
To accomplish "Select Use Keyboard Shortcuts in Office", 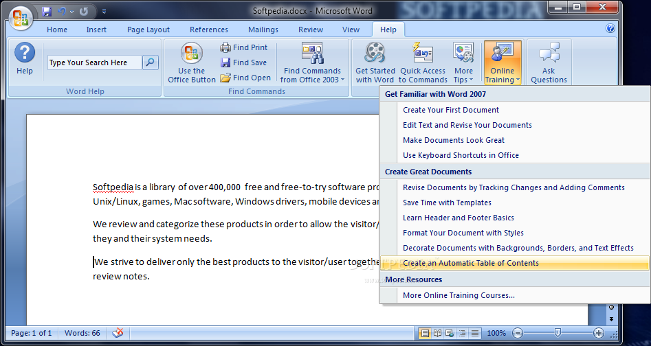I will [x=515, y=155].
